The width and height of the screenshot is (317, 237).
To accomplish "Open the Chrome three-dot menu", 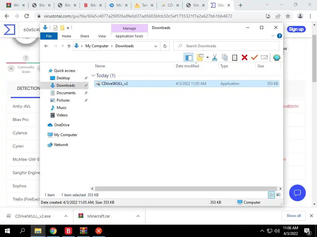I will [x=310, y=16].
